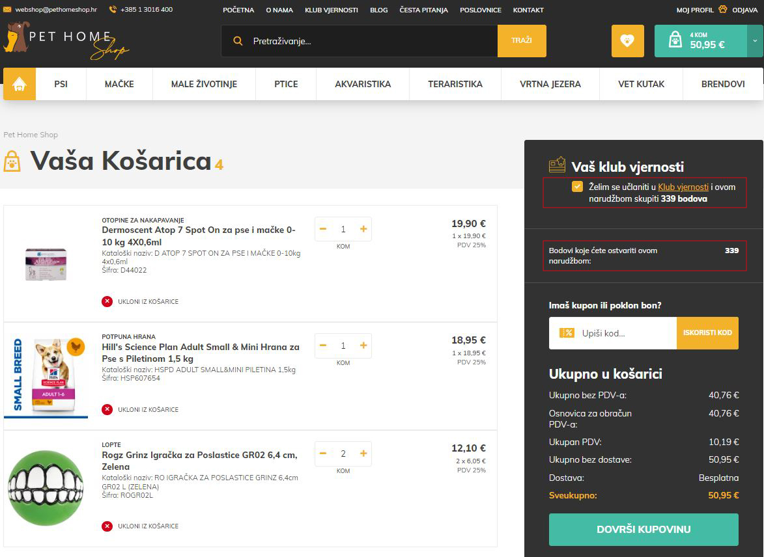Viewport: 764px width, 557px height.
Task: Click UKLONI IZ KOŠARICE text for Dermoscent
Action: click(148, 302)
